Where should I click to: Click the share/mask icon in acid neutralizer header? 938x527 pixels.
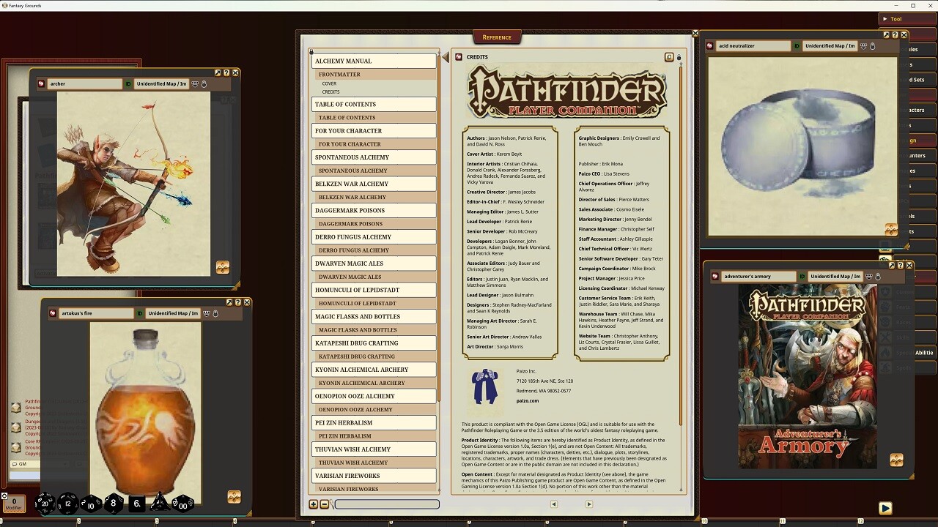pyautogui.click(x=863, y=46)
